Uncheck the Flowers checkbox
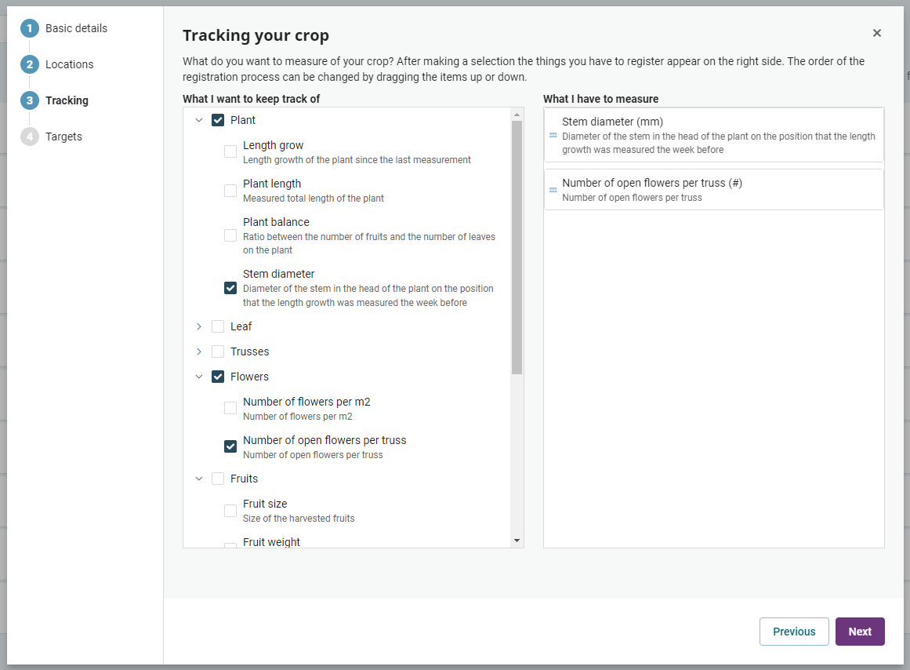This screenshot has width=910, height=670. click(x=218, y=377)
